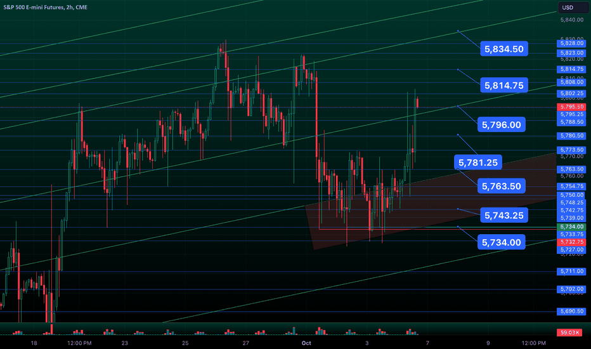The height and width of the screenshot is (349, 591).
Task: Click the 7 date on time axis
Action: 427,343
